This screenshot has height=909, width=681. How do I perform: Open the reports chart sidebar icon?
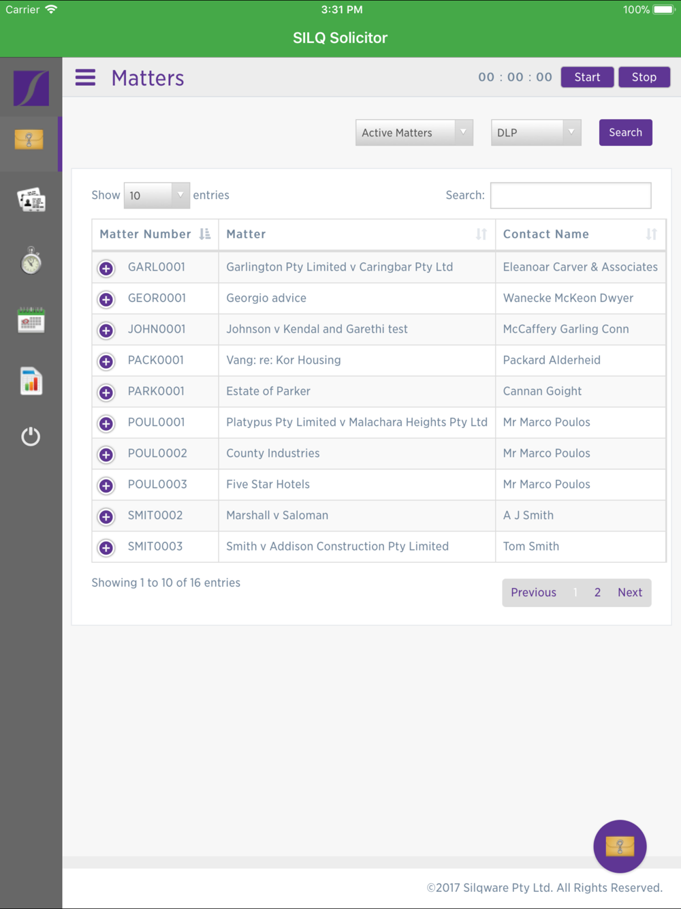(31, 381)
